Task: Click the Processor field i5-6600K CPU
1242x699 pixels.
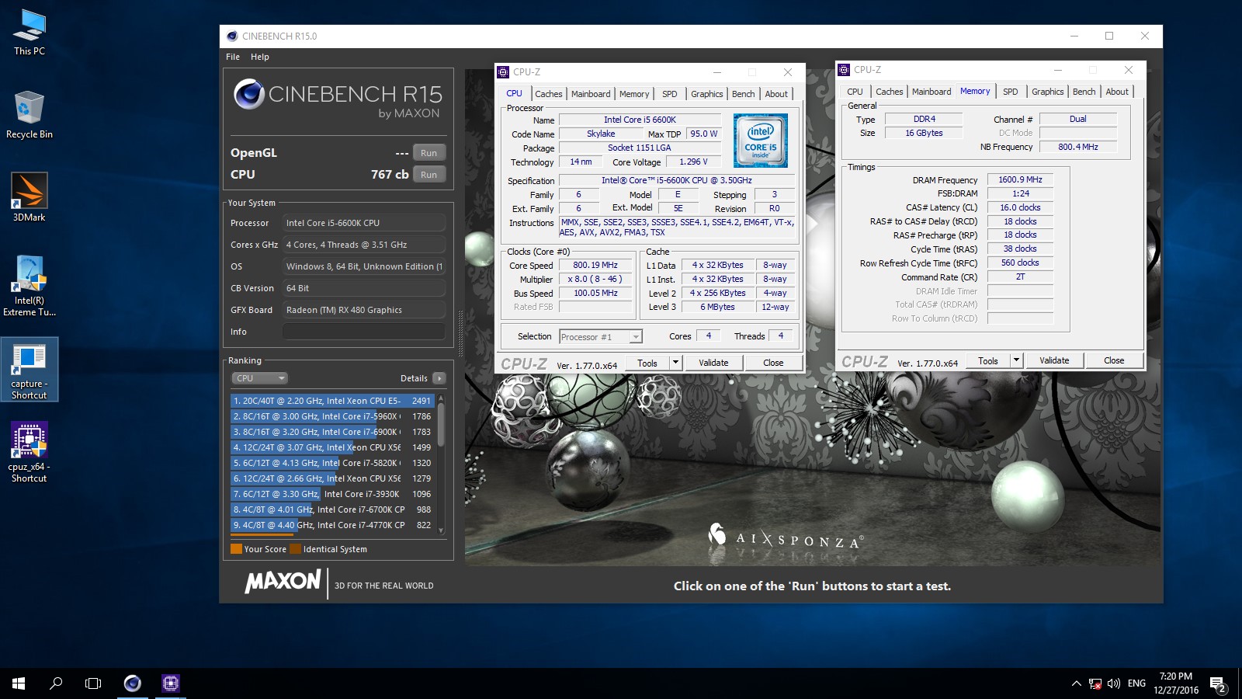Action: tap(364, 223)
